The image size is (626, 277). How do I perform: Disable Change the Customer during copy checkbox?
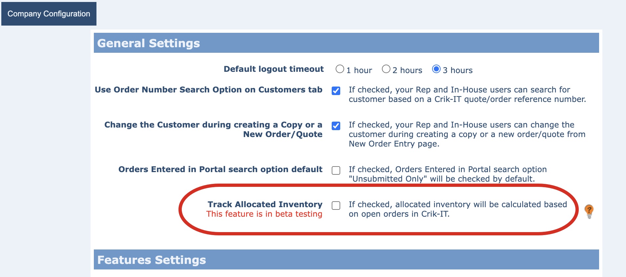point(336,126)
